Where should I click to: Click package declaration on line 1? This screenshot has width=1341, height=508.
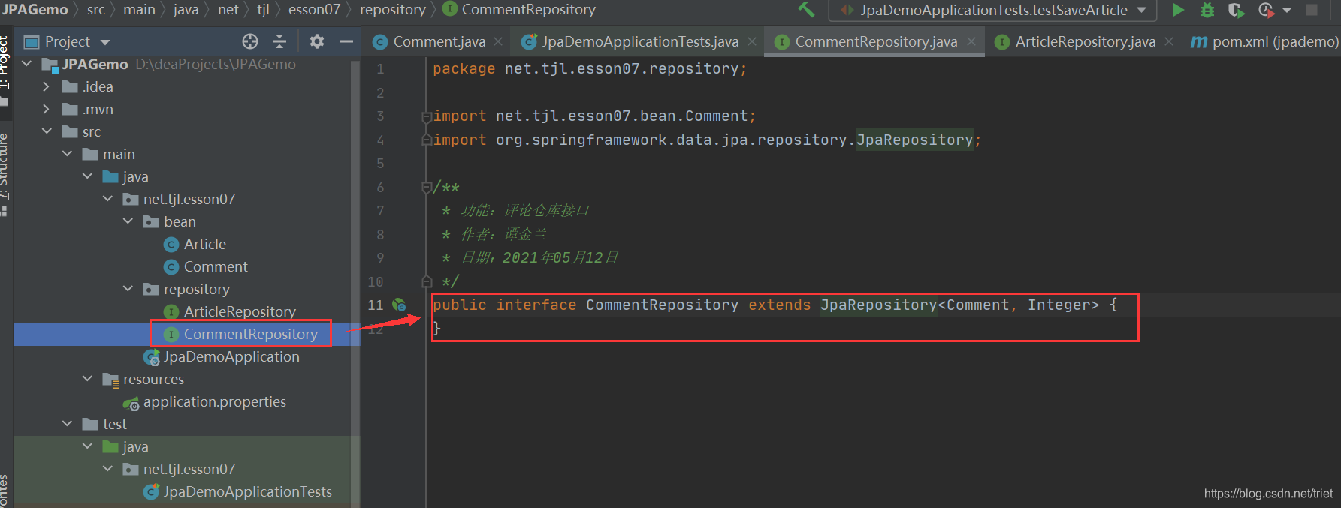(590, 68)
